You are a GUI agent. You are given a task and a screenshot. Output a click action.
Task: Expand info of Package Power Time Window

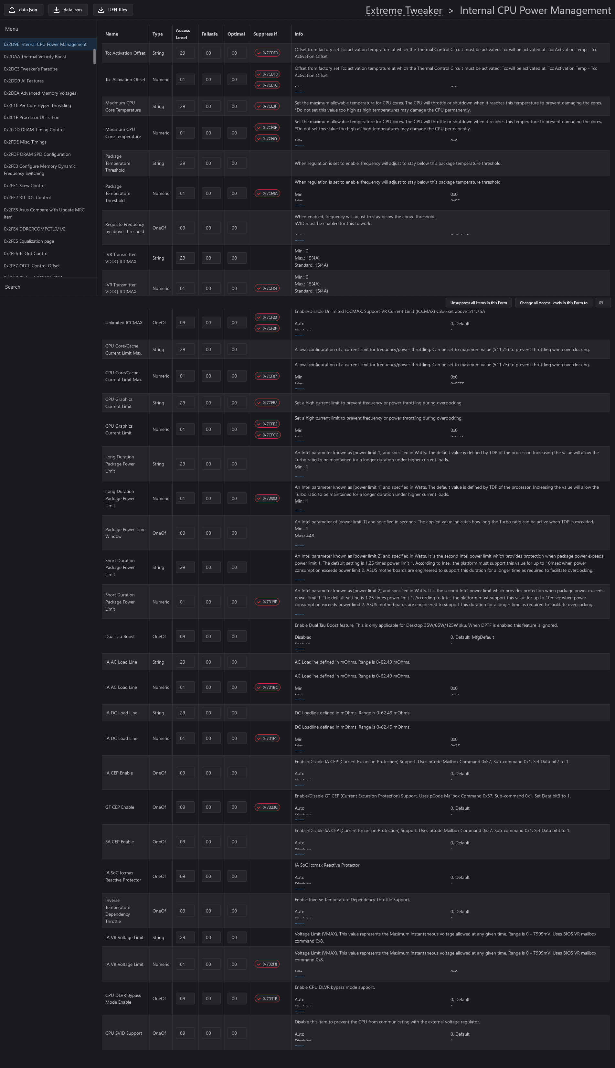pyautogui.click(x=300, y=545)
